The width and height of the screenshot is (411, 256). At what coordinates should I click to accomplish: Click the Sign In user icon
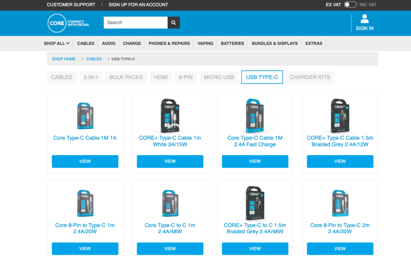[x=364, y=19]
